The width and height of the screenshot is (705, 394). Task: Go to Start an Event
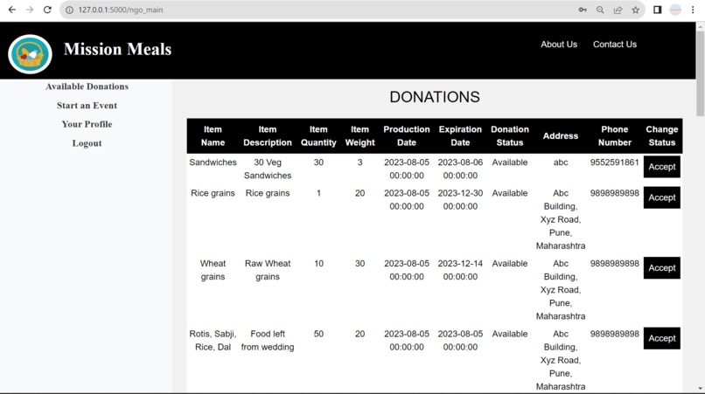tap(87, 106)
